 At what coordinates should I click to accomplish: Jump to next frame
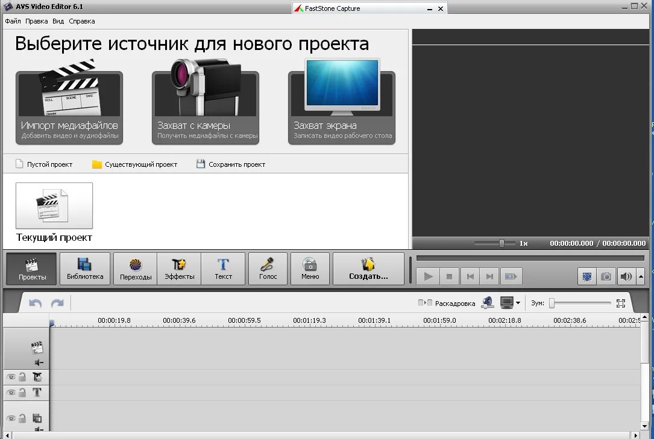[x=489, y=276]
